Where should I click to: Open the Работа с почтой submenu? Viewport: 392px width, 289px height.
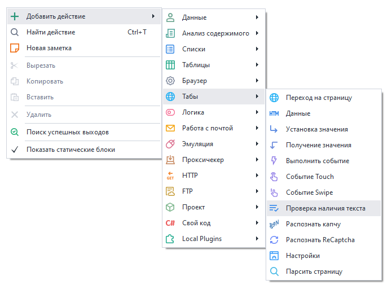pos(207,128)
